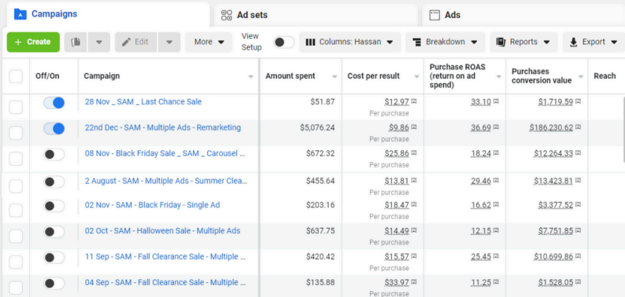Turn on 11 Sep Fall Clearance campaign
The width and height of the screenshot is (625, 297).
coord(54,258)
